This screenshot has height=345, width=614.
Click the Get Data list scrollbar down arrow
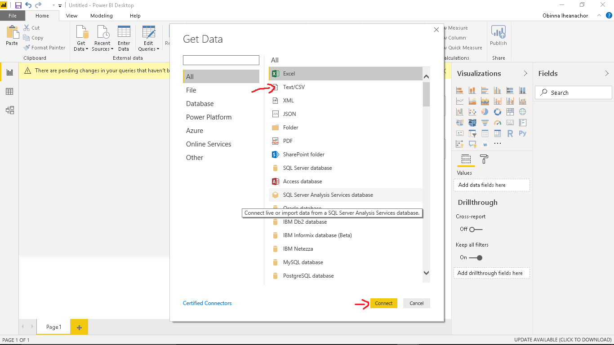pyautogui.click(x=427, y=273)
